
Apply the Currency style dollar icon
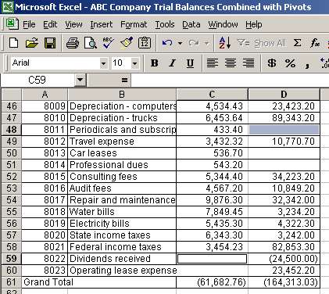coord(272,63)
